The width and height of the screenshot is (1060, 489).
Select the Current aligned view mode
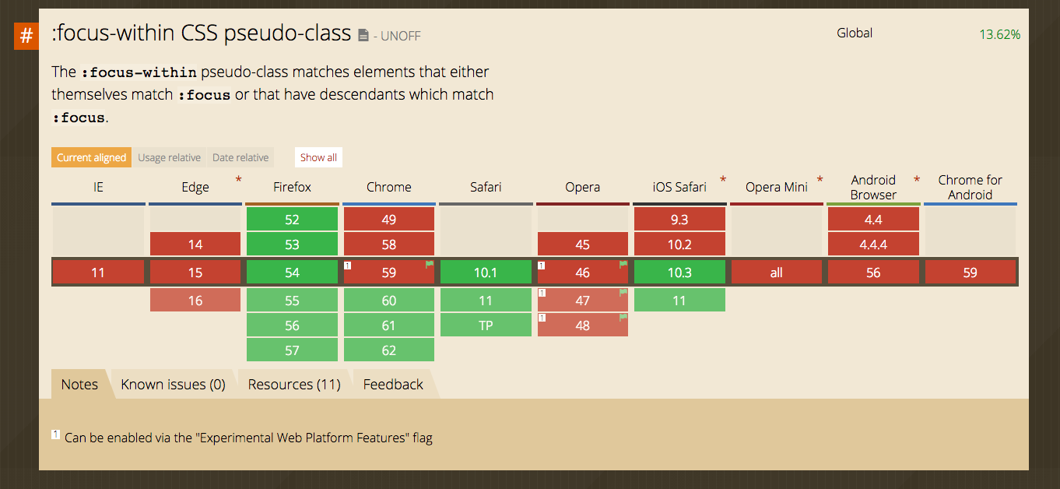click(91, 157)
